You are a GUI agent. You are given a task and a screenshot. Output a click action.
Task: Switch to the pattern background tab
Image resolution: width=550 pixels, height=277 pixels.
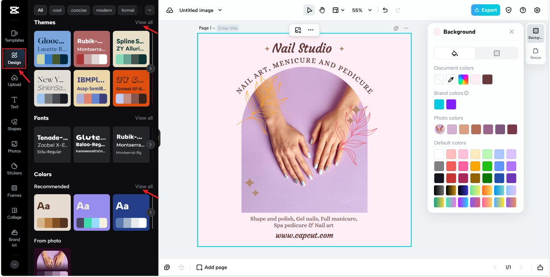coord(497,53)
